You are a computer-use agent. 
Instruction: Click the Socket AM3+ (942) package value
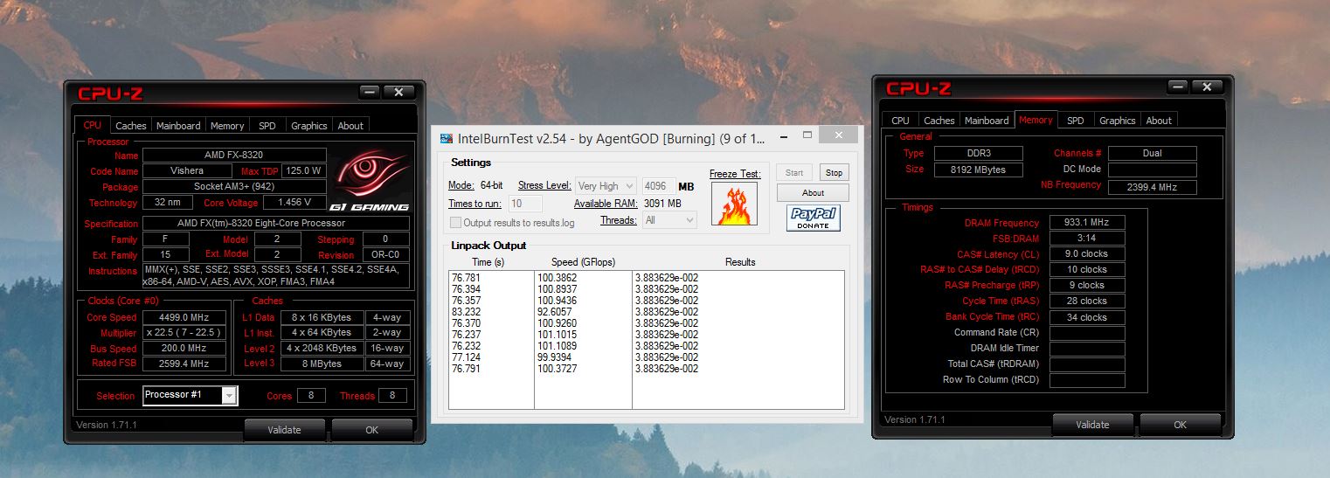(234, 186)
